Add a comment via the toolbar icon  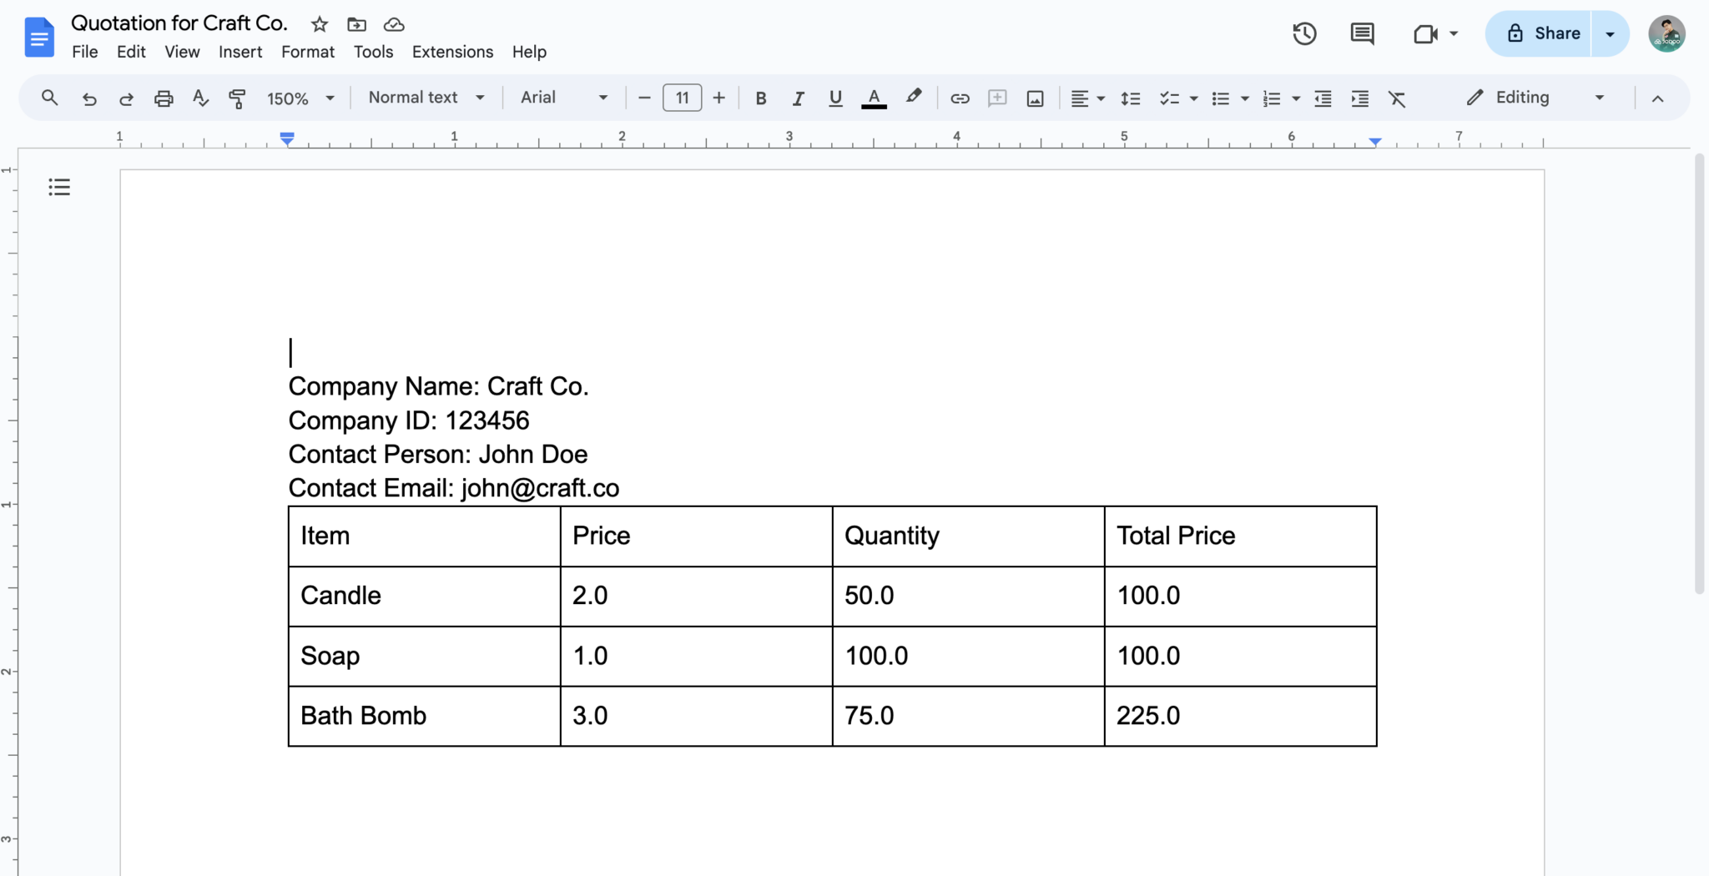pos(996,98)
